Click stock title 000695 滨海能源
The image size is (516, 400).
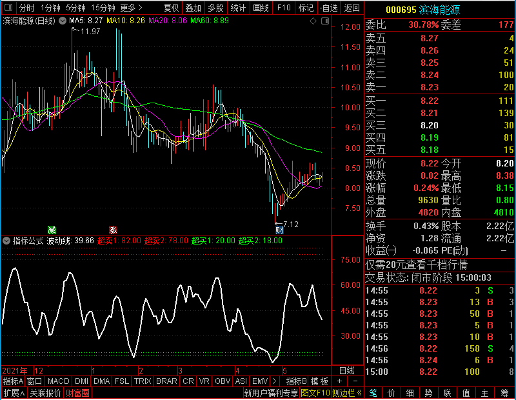coord(422,10)
